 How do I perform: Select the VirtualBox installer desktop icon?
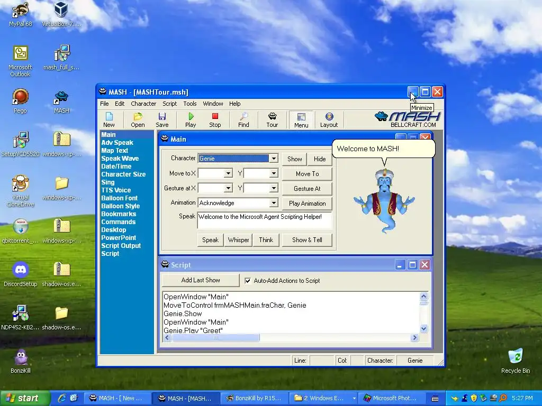[x=61, y=14]
